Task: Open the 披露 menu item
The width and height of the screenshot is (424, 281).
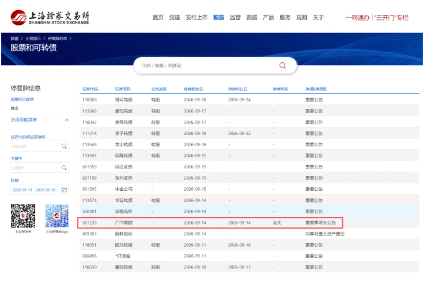Action: pyautogui.click(x=219, y=17)
